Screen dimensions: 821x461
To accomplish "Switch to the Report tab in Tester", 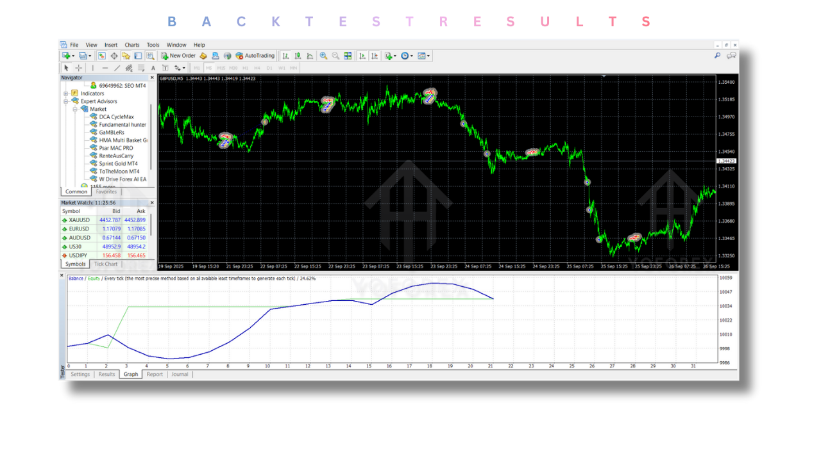I will [x=155, y=375].
